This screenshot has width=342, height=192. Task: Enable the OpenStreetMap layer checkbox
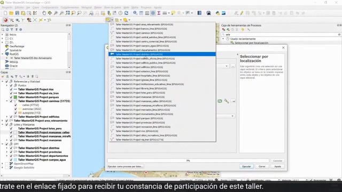tap(7, 164)
